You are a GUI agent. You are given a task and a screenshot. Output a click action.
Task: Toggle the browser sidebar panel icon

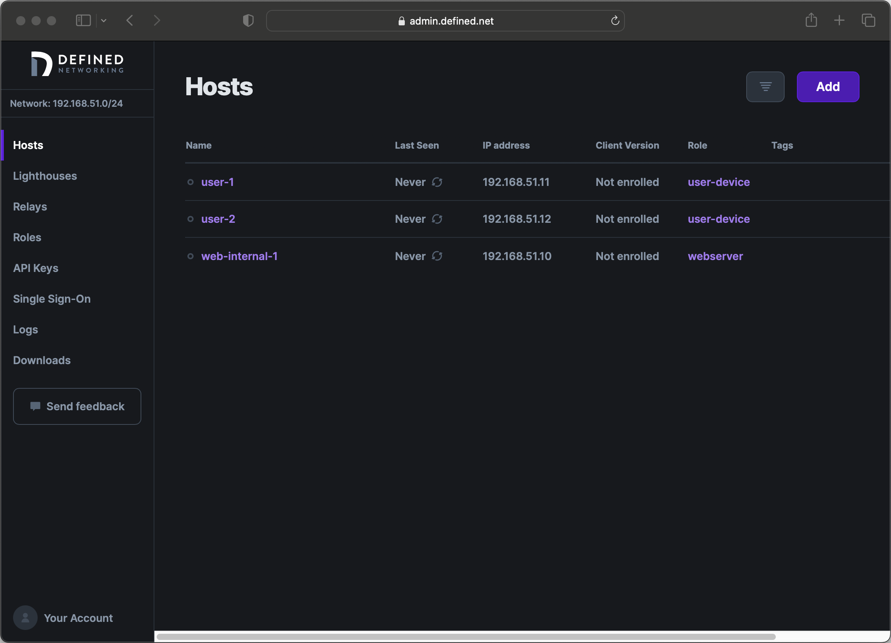point(83,20)
